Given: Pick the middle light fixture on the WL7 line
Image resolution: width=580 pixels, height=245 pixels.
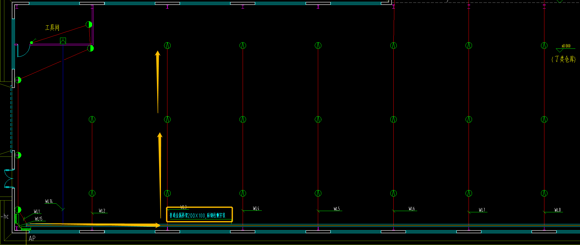Looking at the screenshot, I should [469, 119].
